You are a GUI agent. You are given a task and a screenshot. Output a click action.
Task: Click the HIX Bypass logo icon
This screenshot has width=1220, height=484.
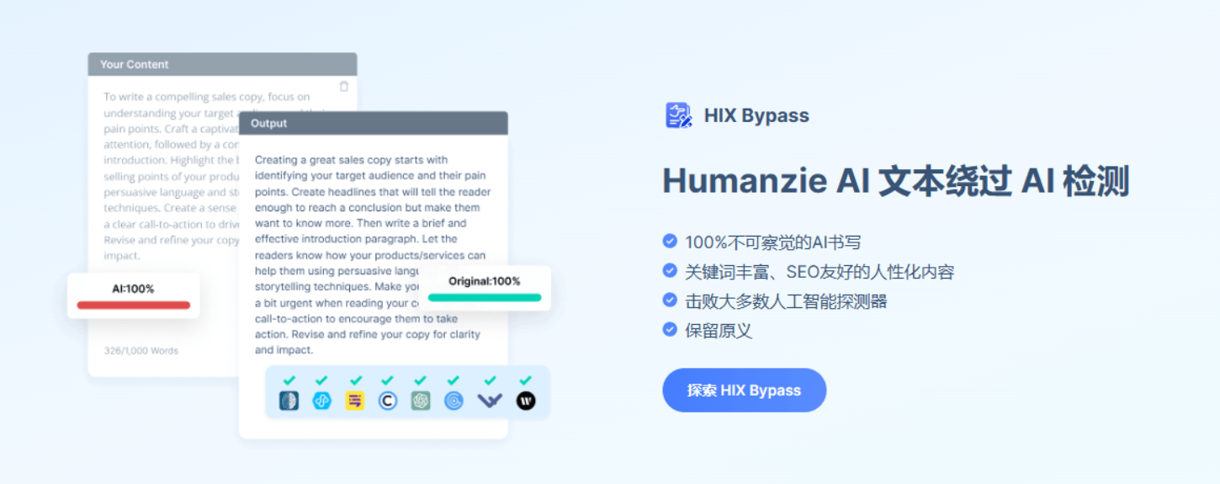pyautogui.click(x=678, y=115)
